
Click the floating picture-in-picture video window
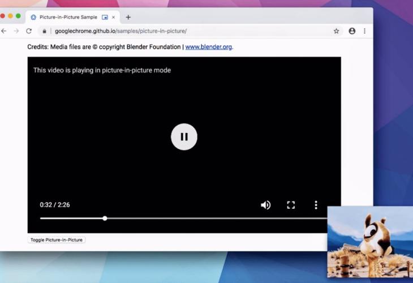(370, 242)
